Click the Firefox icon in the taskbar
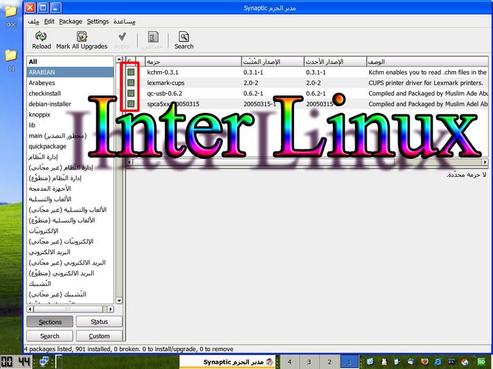Viewport: 493px width, 369px height. 424,362
